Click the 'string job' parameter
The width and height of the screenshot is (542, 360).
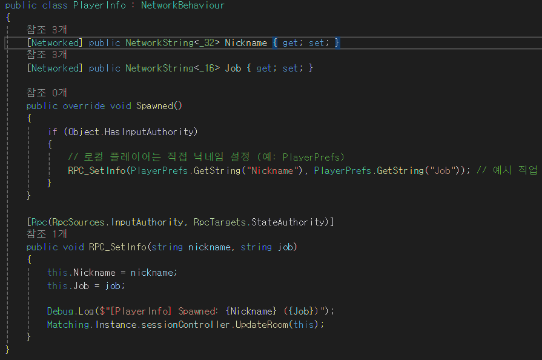(267, 247)
